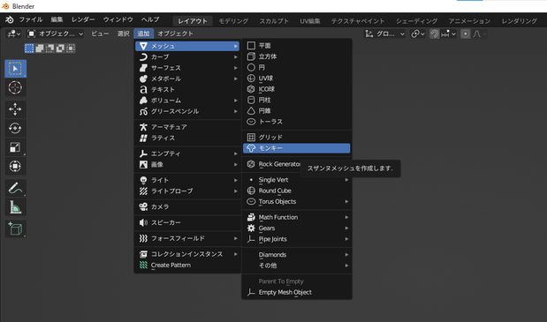547x322 pixels.
Task: Add the モンキー monkey mesh
Action: 297,148
